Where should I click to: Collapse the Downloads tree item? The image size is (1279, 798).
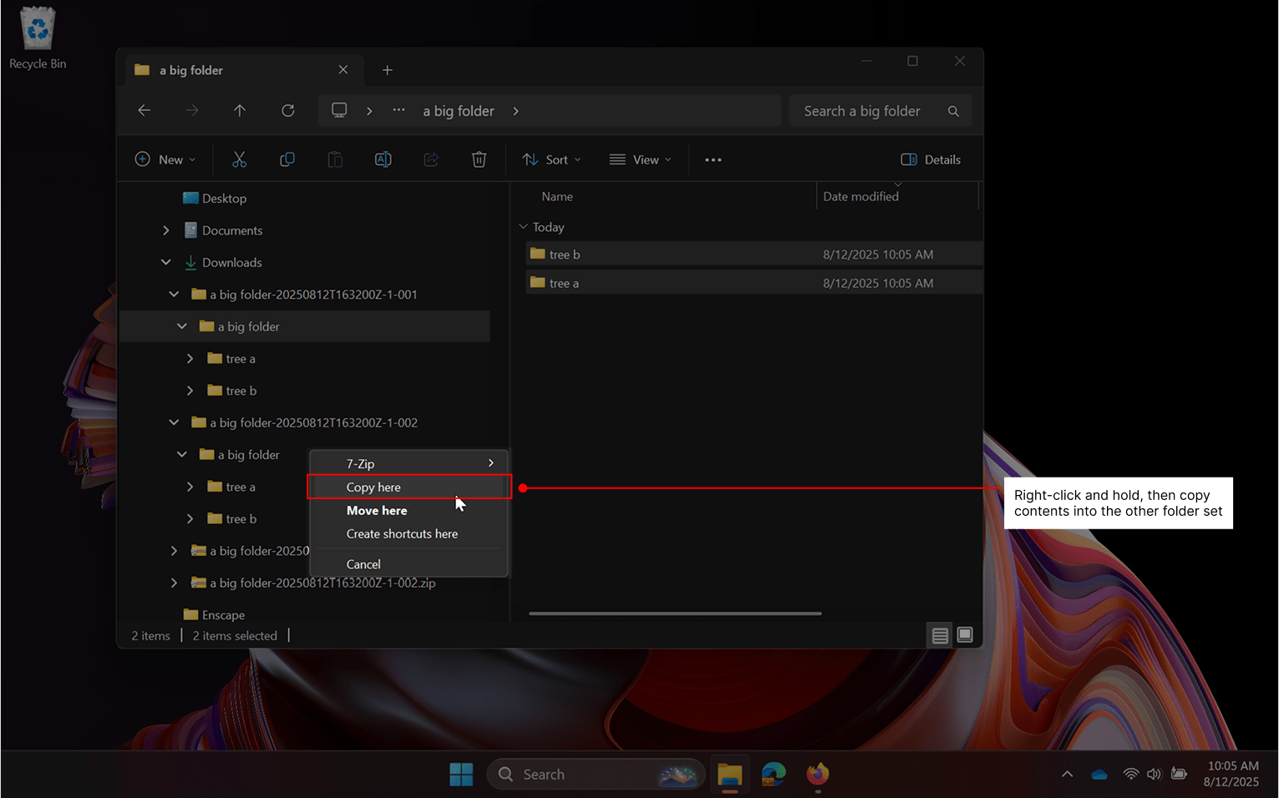click(165, 261)
